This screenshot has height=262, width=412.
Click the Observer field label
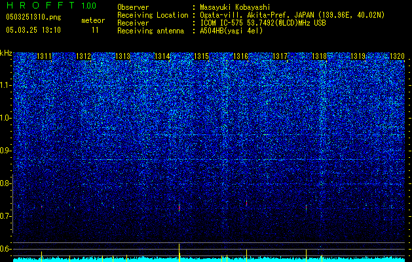[x=133, y=7]
